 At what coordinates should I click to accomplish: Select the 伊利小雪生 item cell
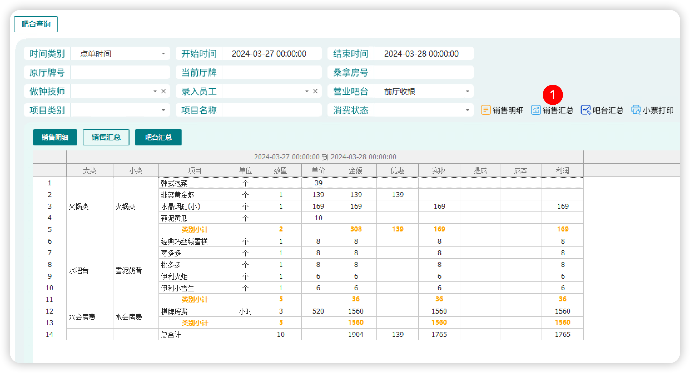point(195,288)
